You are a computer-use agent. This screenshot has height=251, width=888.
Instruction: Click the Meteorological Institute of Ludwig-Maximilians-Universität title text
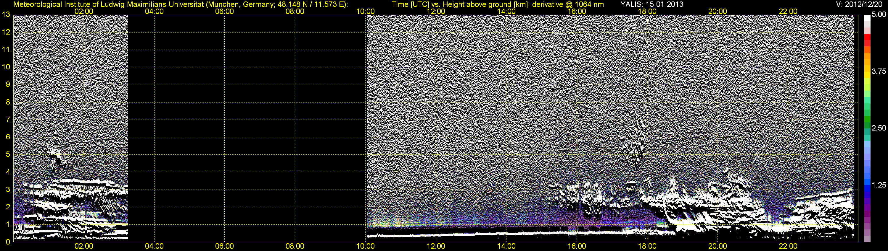181,4
